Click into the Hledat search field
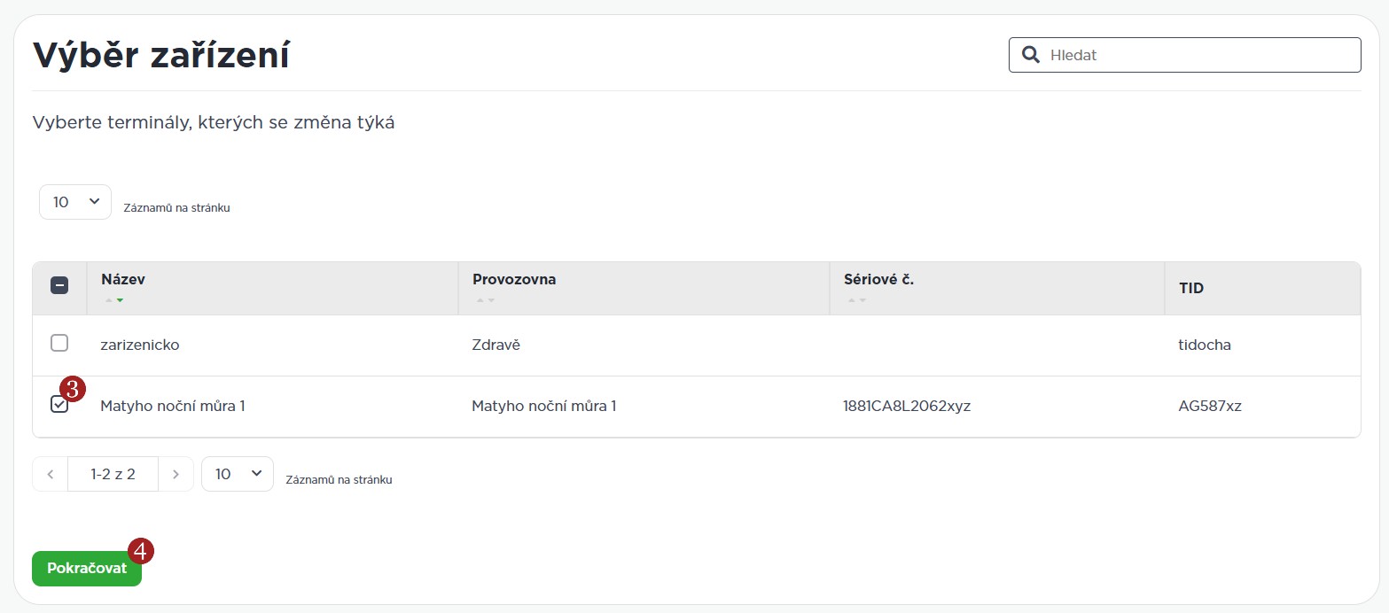Screen dimensions: 1389x613 (x=1197, y=55)
